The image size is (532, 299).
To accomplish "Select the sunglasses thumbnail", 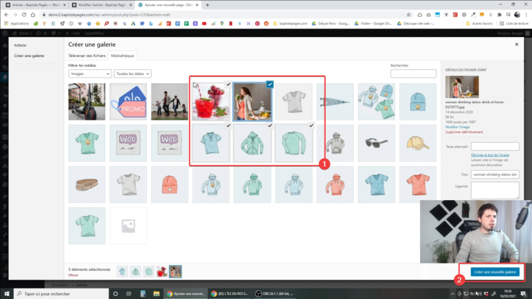I will [376, 143].
